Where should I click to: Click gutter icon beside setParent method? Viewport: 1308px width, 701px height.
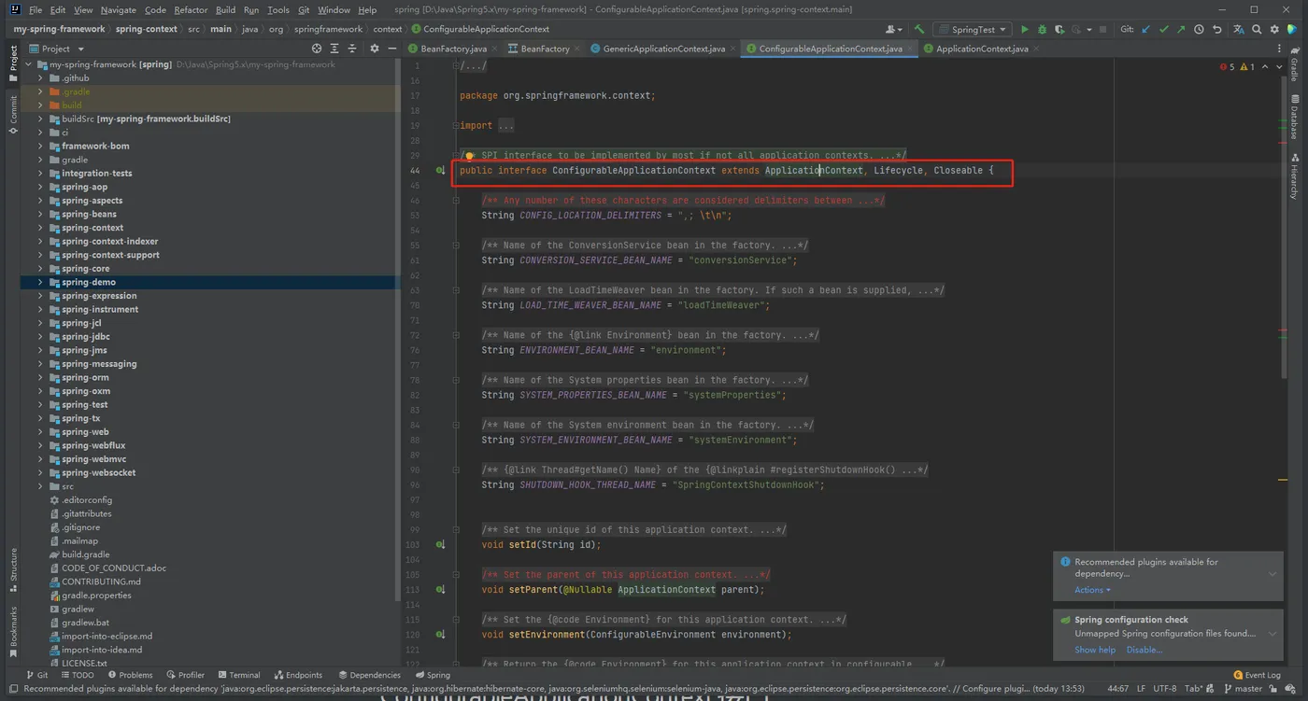[x=440, y=590]
